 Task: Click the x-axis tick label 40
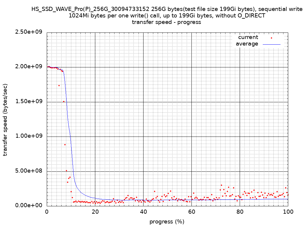(143, 212)
